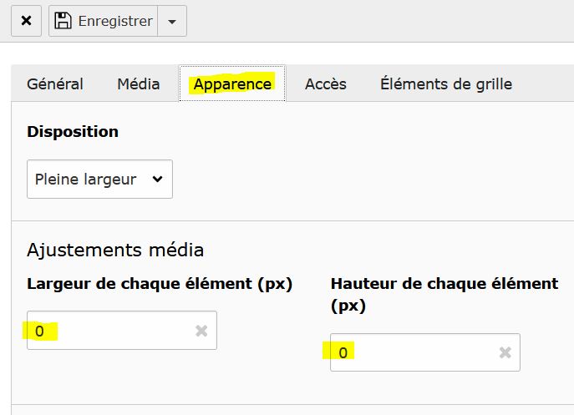The width and height of the screenshot is (574, 415).
Task: Go to the Accès tab
Action: [x=326, y=84]
